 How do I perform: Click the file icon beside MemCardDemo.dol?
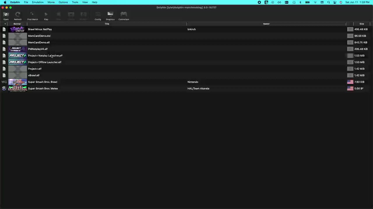[x=4, y=36]
